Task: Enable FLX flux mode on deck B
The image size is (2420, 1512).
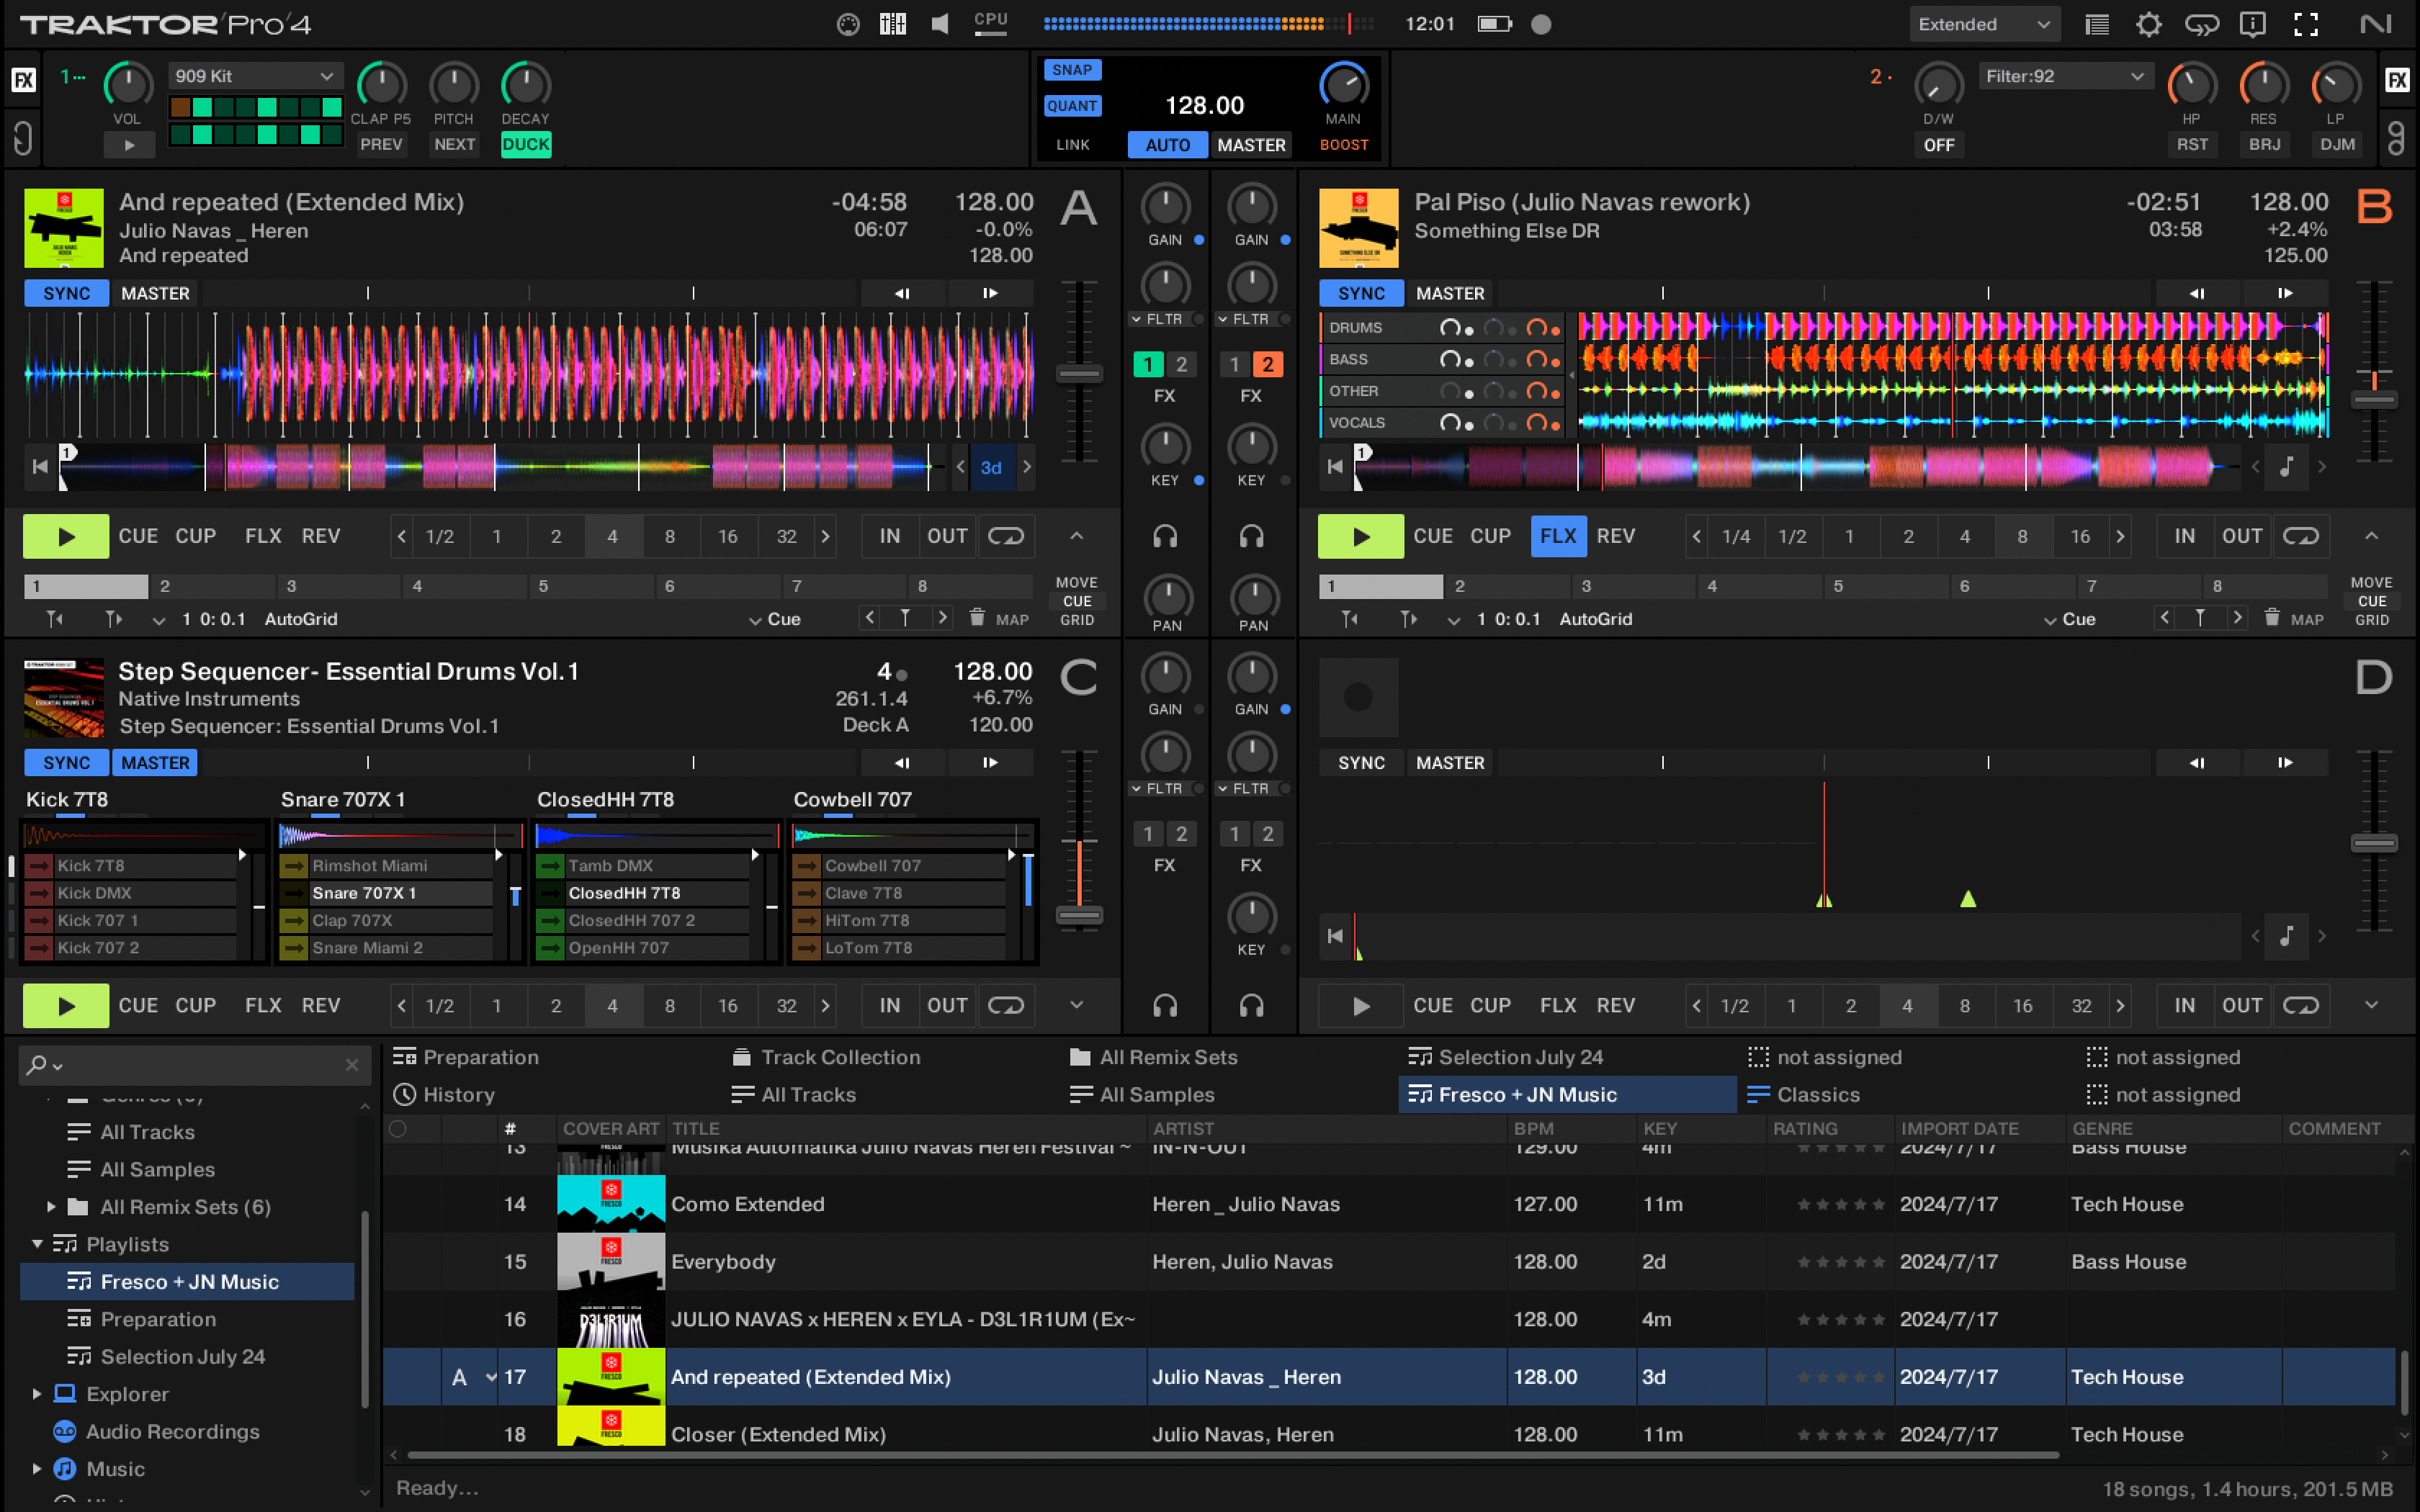Action: pyautogui.click(x=1557, y=536)
